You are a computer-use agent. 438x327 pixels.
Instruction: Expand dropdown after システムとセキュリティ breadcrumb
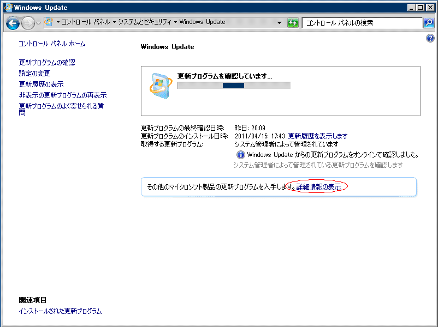[x=175, y=22]
